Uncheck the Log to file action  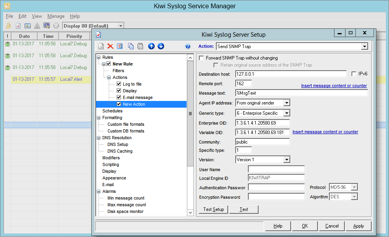(119, 84)
